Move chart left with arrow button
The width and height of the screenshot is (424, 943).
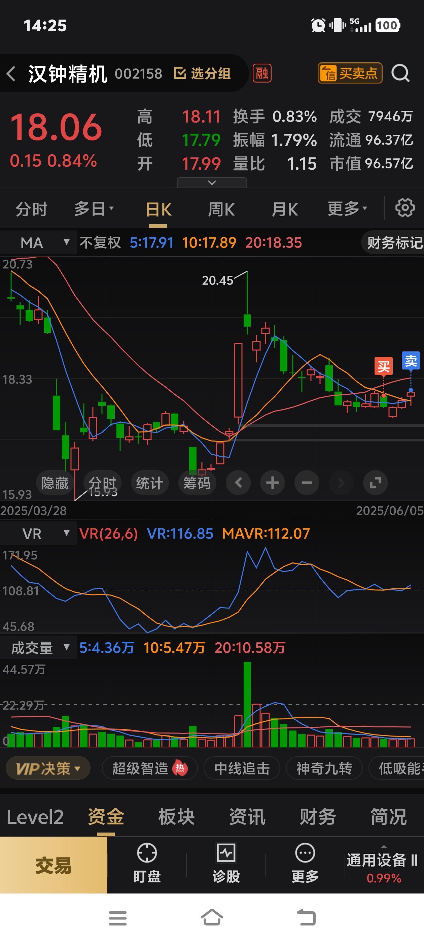(x=238, y=483)
